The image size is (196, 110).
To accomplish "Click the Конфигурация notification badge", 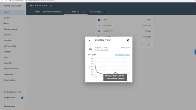I will (22, 98).
